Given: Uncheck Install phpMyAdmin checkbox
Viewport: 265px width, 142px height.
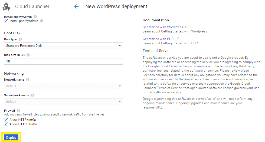Looking at the screenshot, I should coord(6,21).
